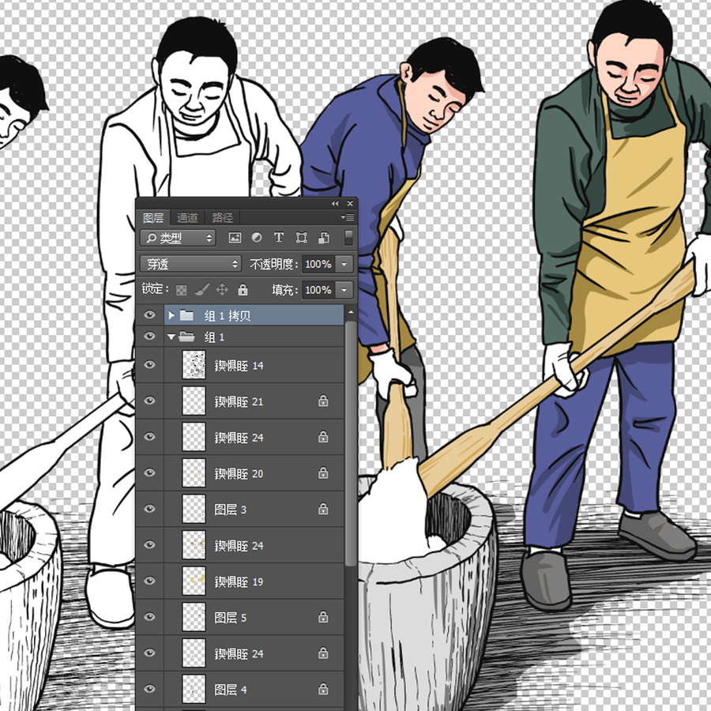This screenshot has width=711, height=711.
Task: Toggle layer filtering on/off switch
Action: (x=348, y=238)
